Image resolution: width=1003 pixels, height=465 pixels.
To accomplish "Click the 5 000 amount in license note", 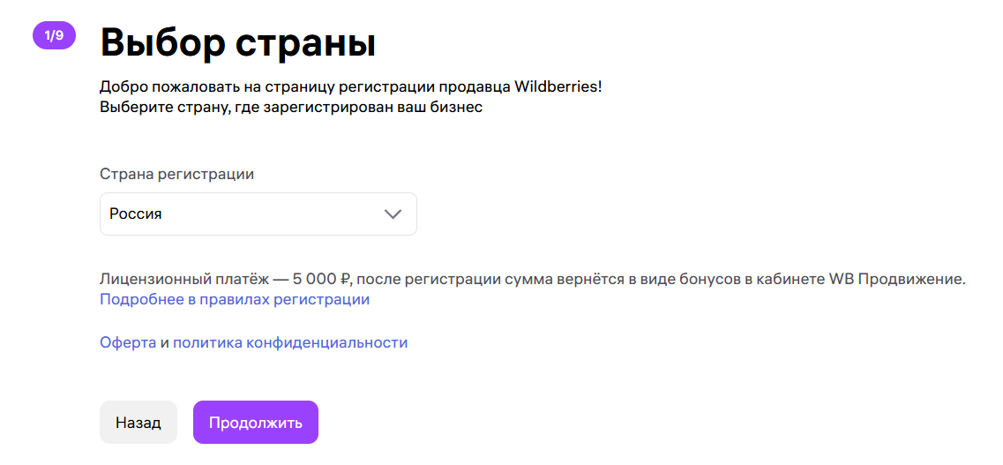I will (314, 280).
